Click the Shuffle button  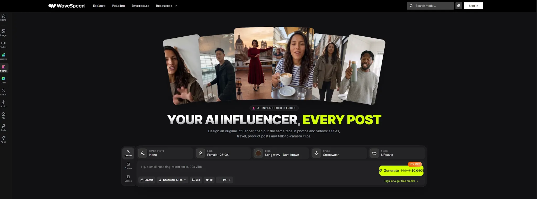[147, 180]
